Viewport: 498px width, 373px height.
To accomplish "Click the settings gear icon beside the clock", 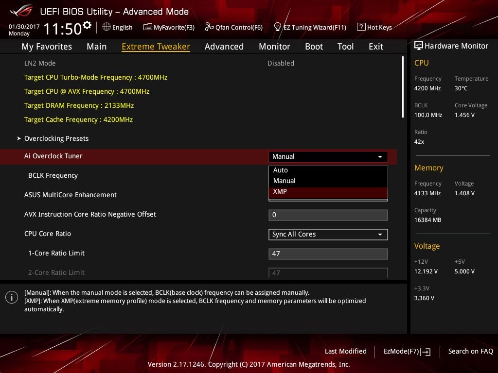I will click(87, 25).
